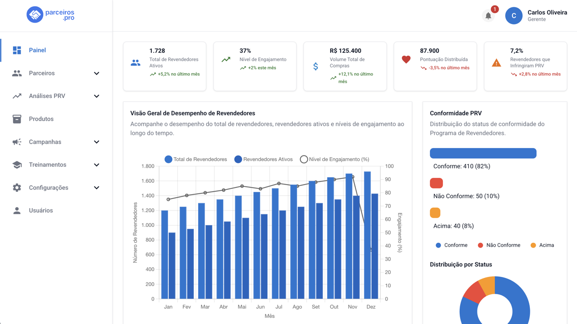
Task: Toggle Total de Revendedores chart legend
Action: tap(196, 159)
